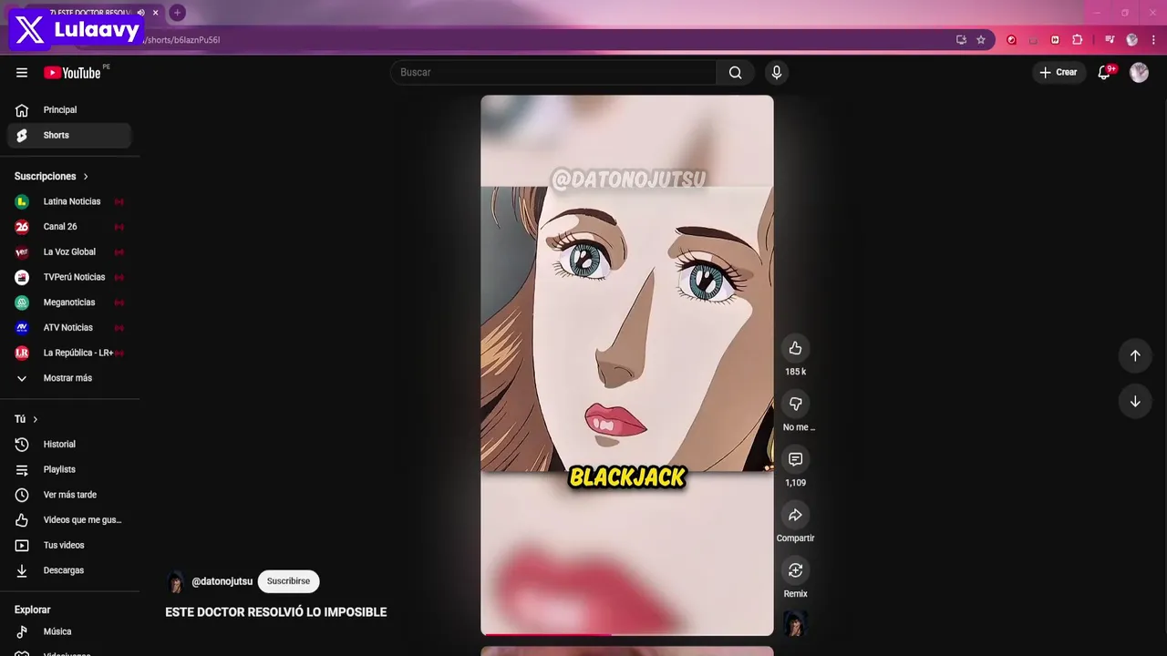The width and height of the screenshot is (1167, 656).
Task: Open the comments showing 1,109
Action: [796, 459]
